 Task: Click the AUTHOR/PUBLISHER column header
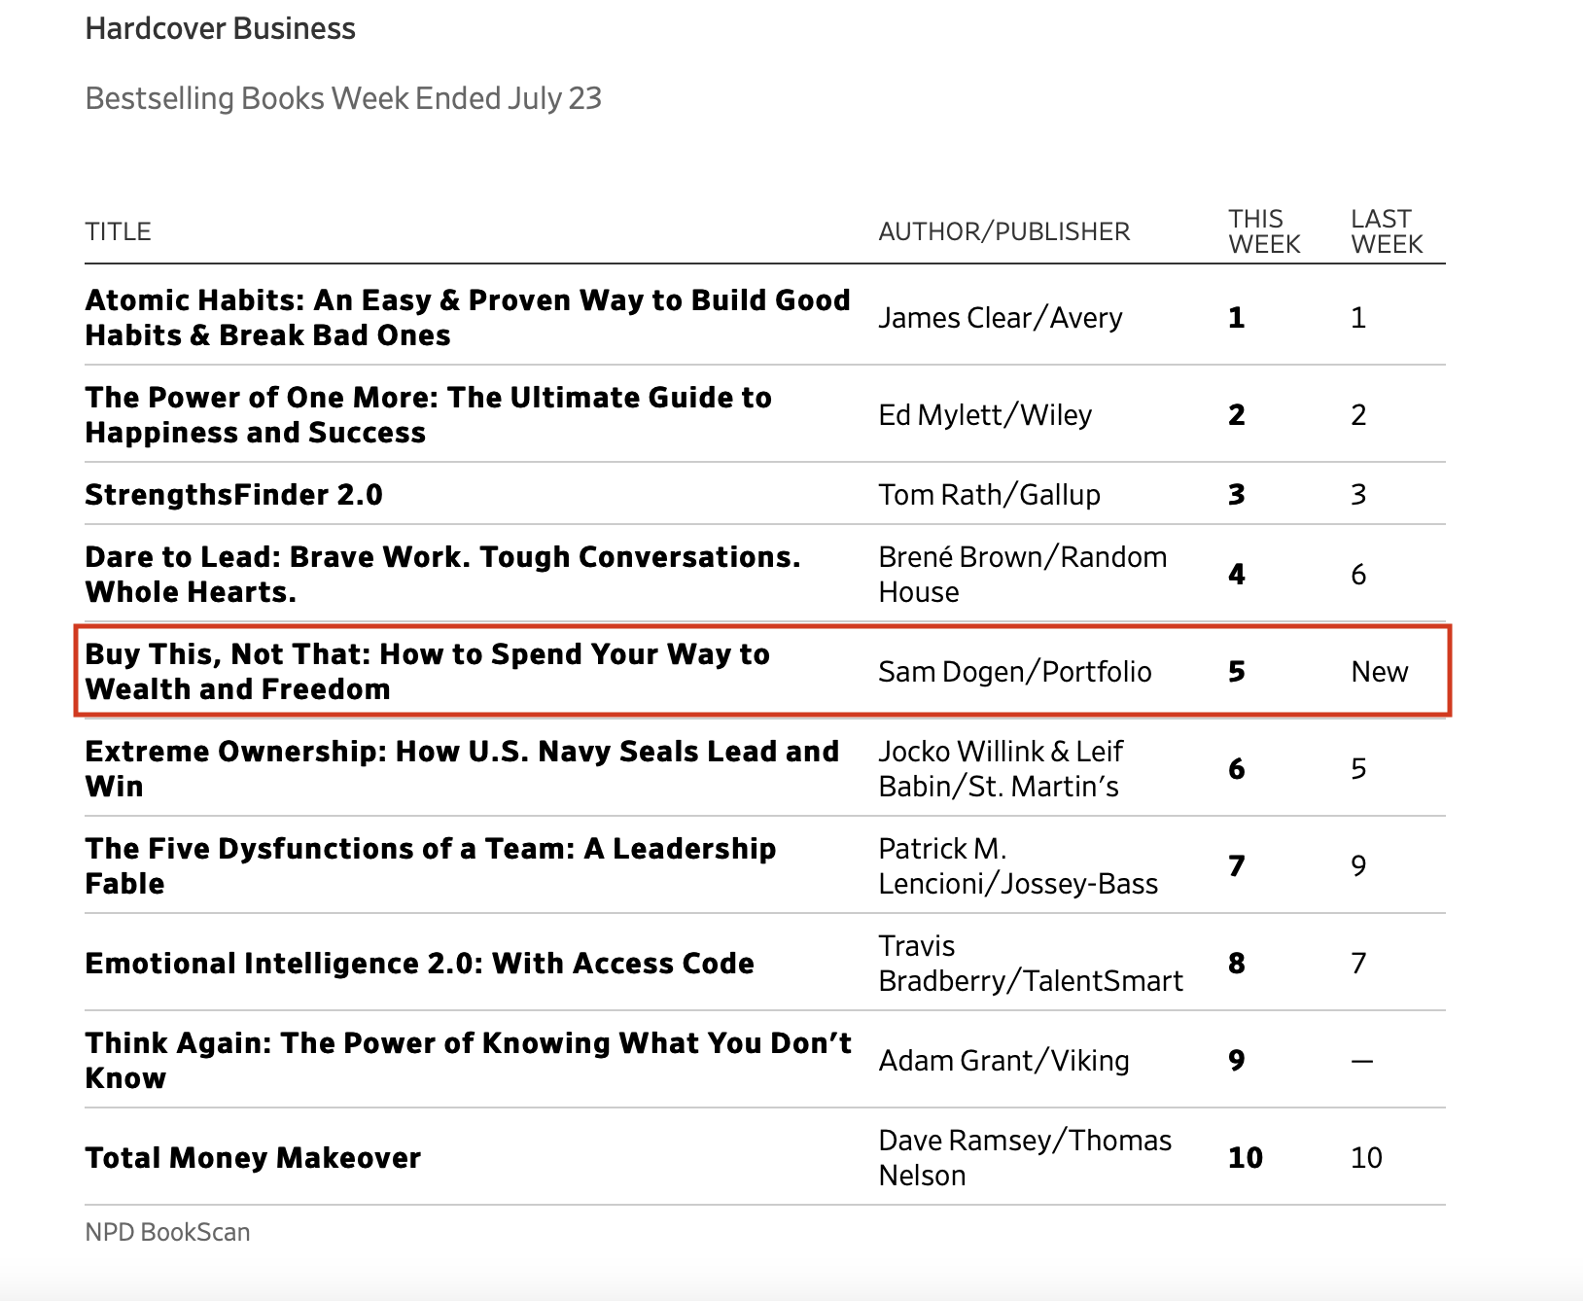[1003, 231]
